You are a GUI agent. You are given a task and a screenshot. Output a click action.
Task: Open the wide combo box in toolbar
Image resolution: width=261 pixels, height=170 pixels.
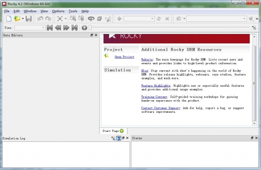216,19
